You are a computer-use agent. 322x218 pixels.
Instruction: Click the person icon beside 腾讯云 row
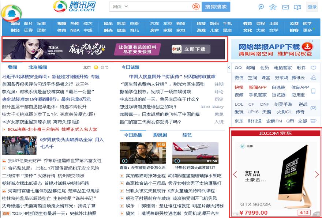coord(313,78)
